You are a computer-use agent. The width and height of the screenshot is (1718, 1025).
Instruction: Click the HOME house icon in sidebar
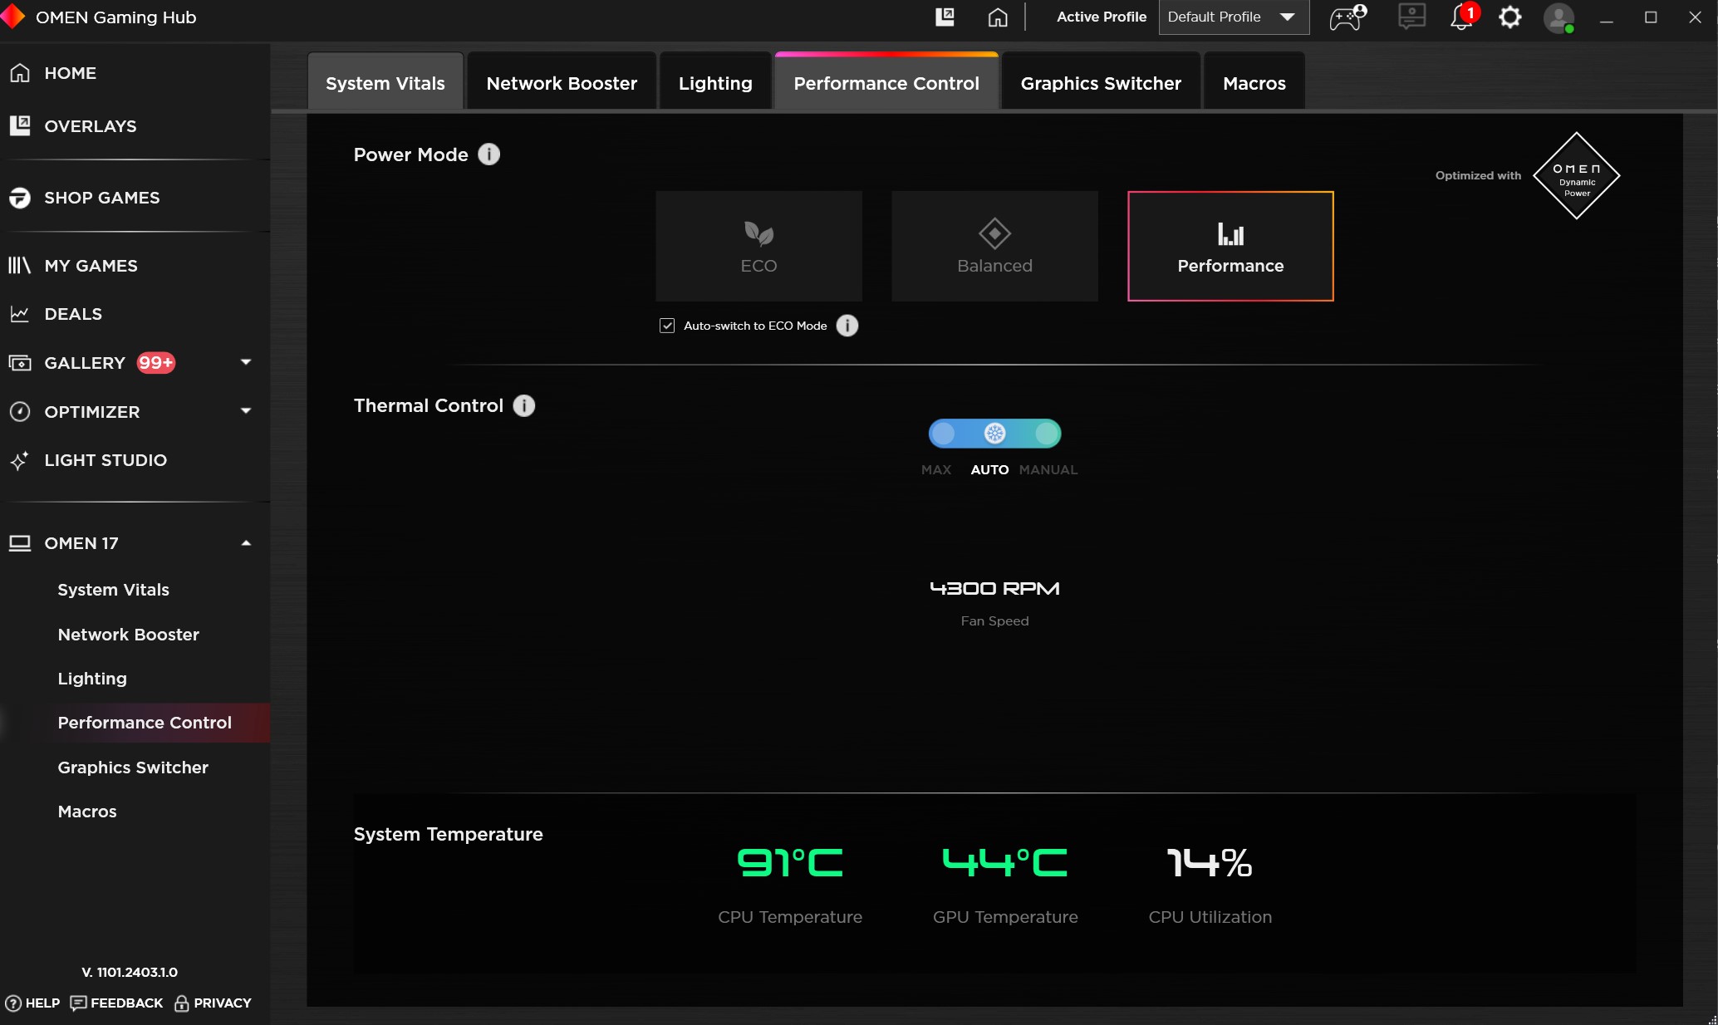tap(20, 73)
